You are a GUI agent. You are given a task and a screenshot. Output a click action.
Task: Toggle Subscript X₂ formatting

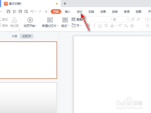pos(126,26)
